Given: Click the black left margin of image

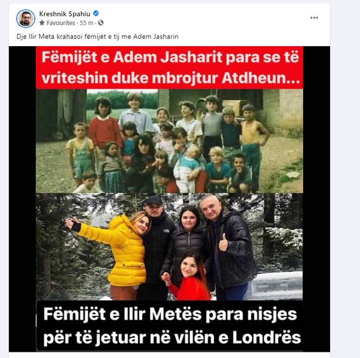Looking at the screenshot, I should click(x=22, y=199).
